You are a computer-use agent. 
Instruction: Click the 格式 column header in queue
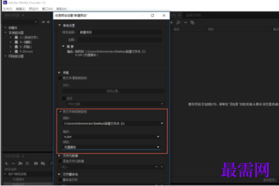176,29
